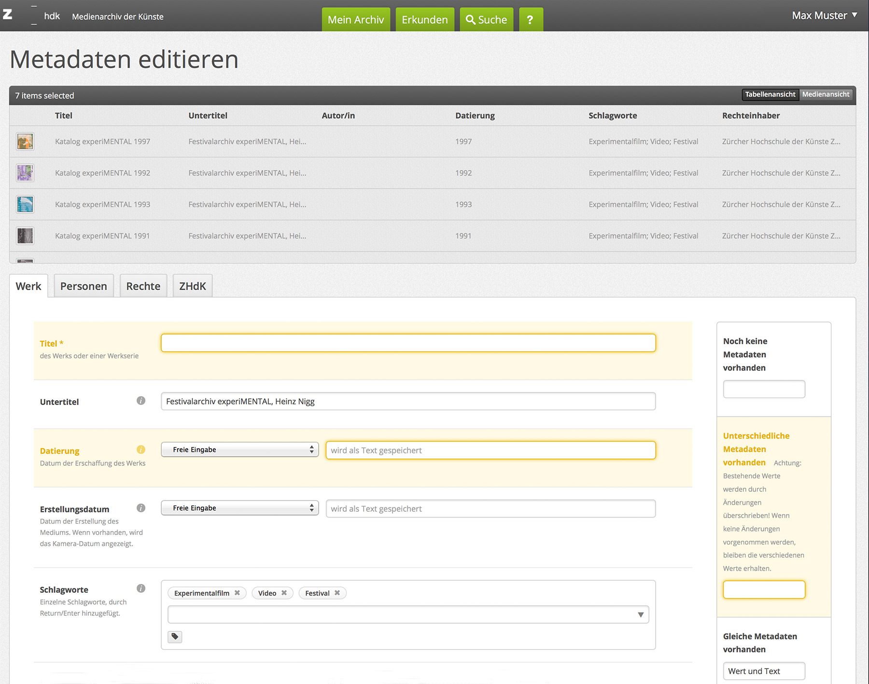
Task: Switch to Medienansicht view
Action: [826, 95]
